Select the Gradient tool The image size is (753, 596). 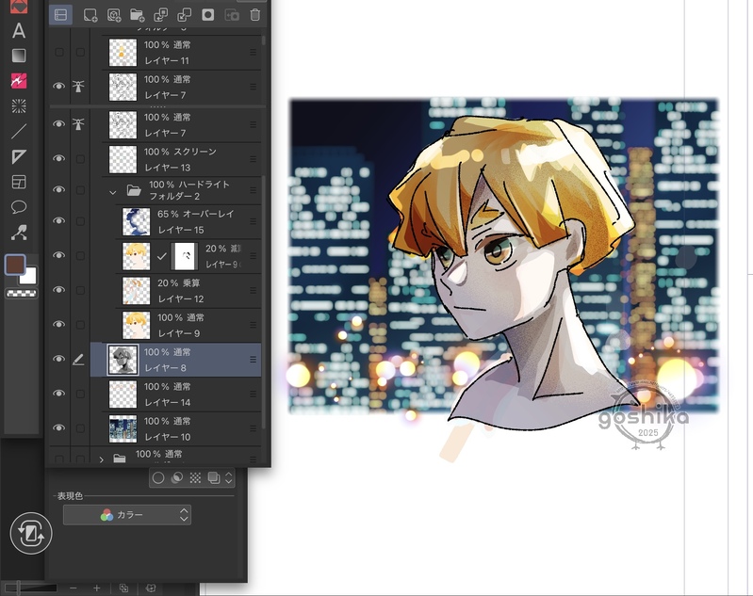pos(19,56)
